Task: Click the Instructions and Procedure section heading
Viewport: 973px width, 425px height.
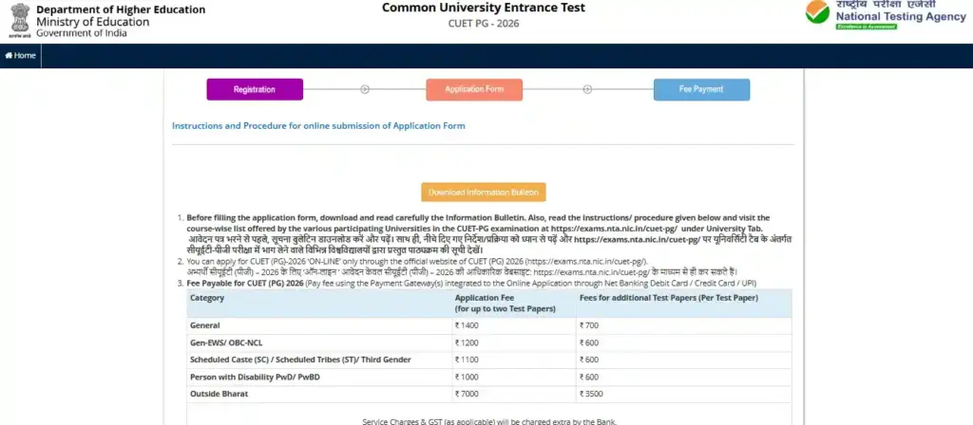Action: 318,125
